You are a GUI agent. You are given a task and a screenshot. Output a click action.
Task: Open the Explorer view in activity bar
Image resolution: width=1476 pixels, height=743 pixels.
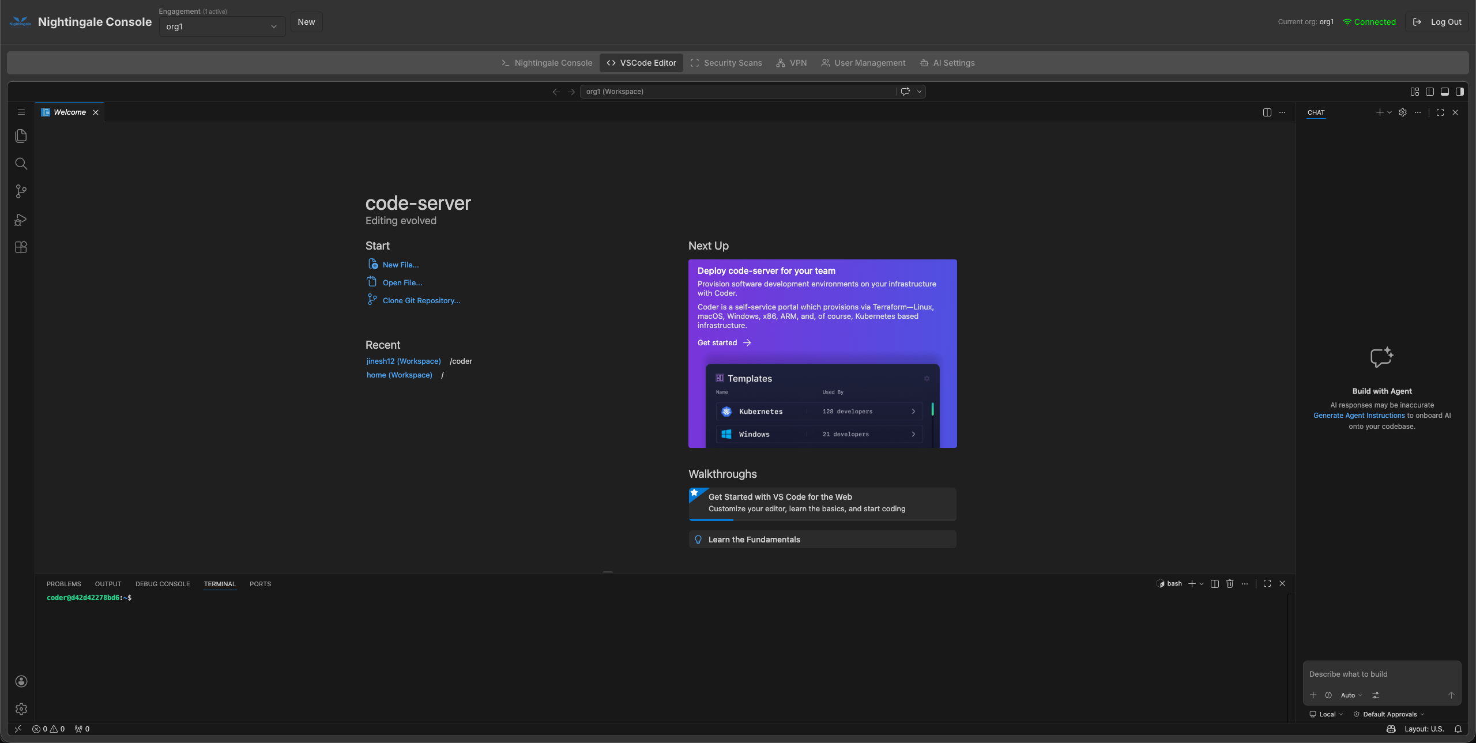[x=21, y=136]
